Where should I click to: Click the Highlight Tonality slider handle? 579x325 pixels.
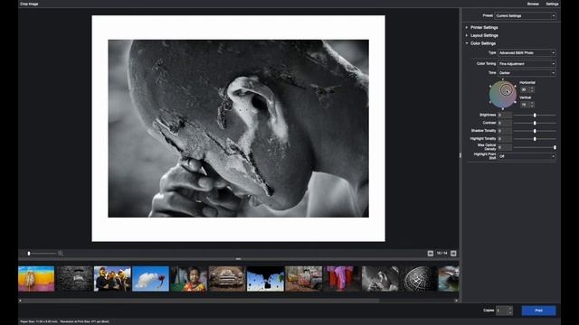point(535,139)
